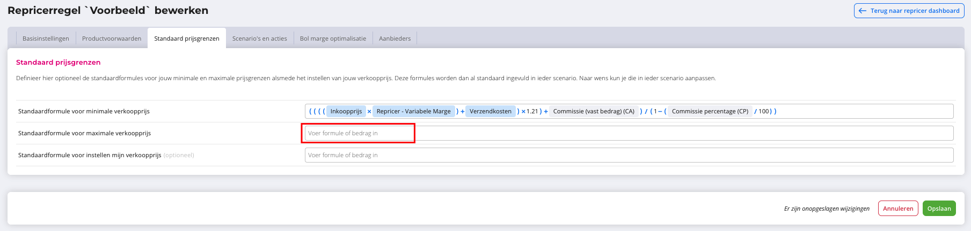
Task: Click the 1.21 multiplier in the minimum formula
Action: pos(532,111)
